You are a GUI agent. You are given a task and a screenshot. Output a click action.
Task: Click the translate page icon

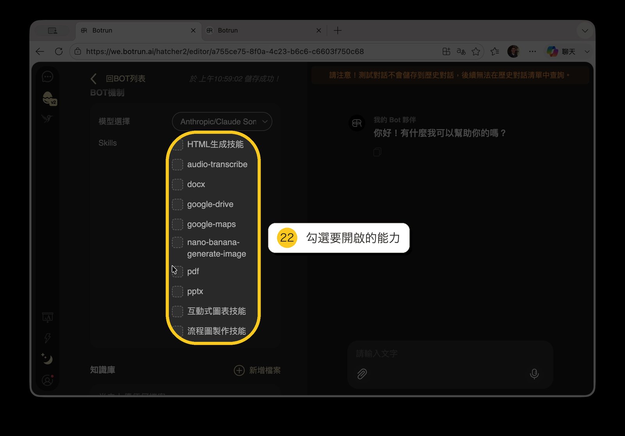point(461,52)
